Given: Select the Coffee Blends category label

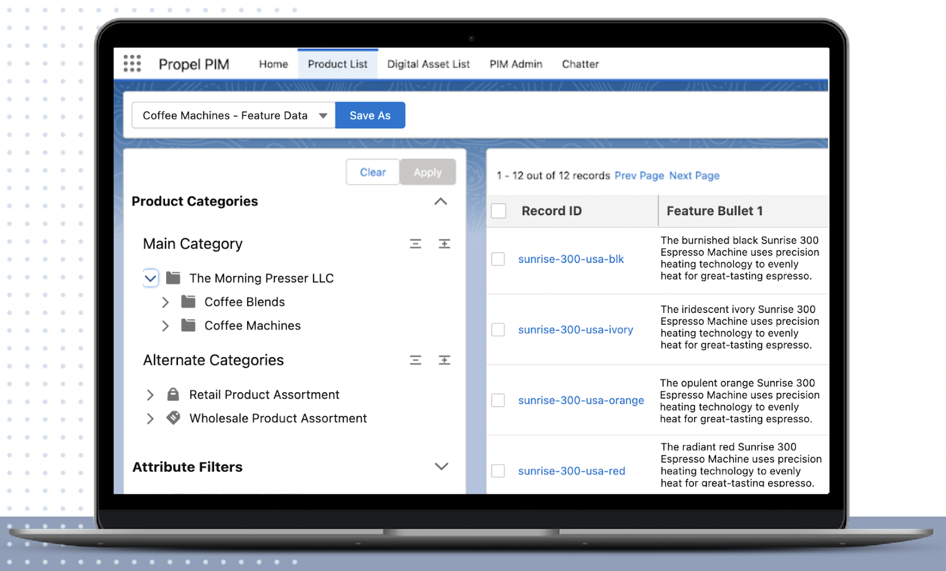Looking at the screenshot, I should pos(245,302).
